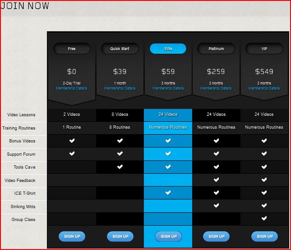This screenshot has height=250, width=291.
Task: Open Membership Details under Platinum $259
Action: coord(216,88)
